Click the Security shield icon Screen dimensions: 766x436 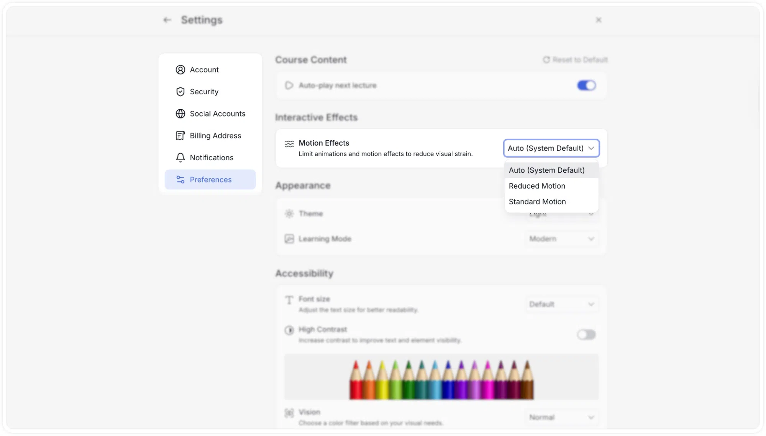pyautogui.click(x=180, y=92)
